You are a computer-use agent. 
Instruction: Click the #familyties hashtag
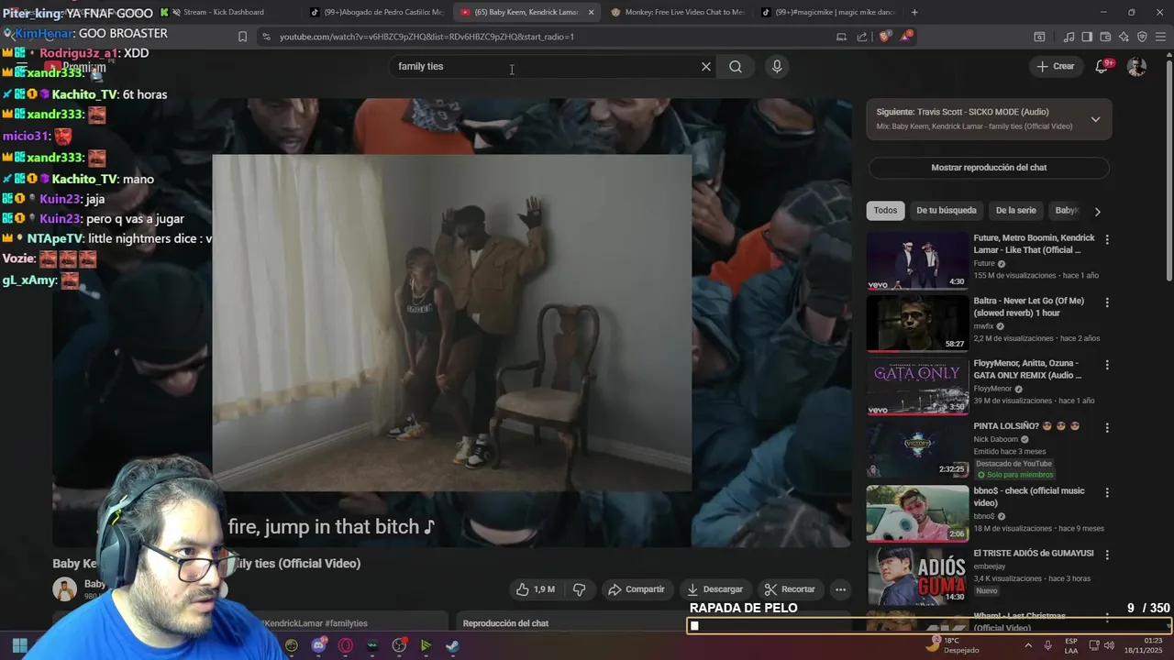click(x=346, y=623)
